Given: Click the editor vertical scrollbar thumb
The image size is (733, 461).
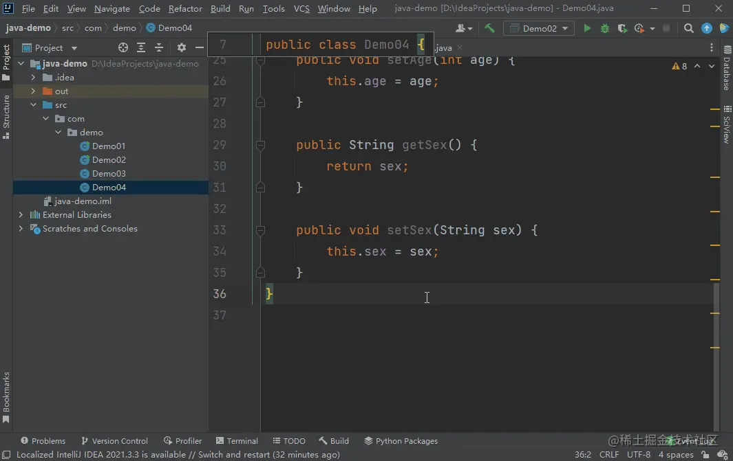Looking at the screenshot, I should coord(716,357).
